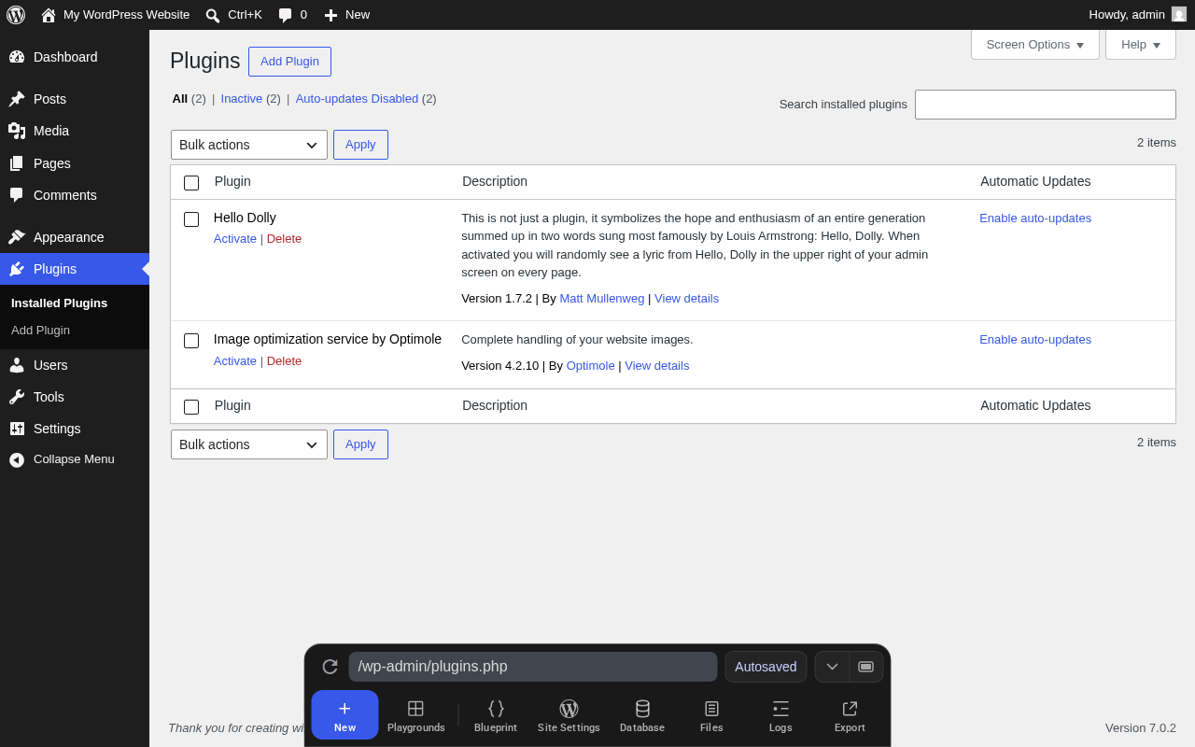
Task: Activate the Hello Dolly plugin
Action: (x=235, y=239)
